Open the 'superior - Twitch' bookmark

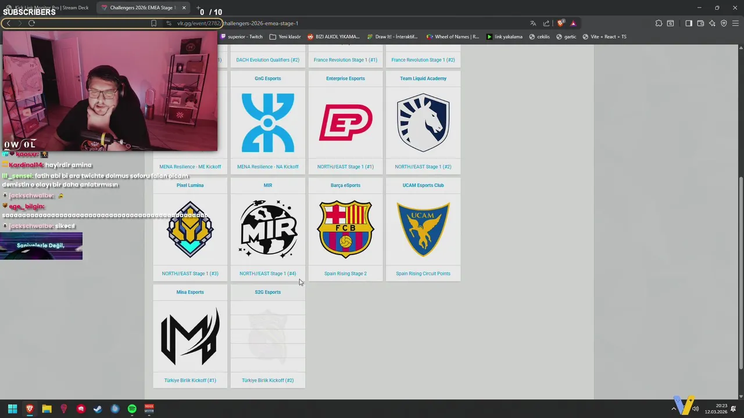pyautogui.click(x=242, y=37)
